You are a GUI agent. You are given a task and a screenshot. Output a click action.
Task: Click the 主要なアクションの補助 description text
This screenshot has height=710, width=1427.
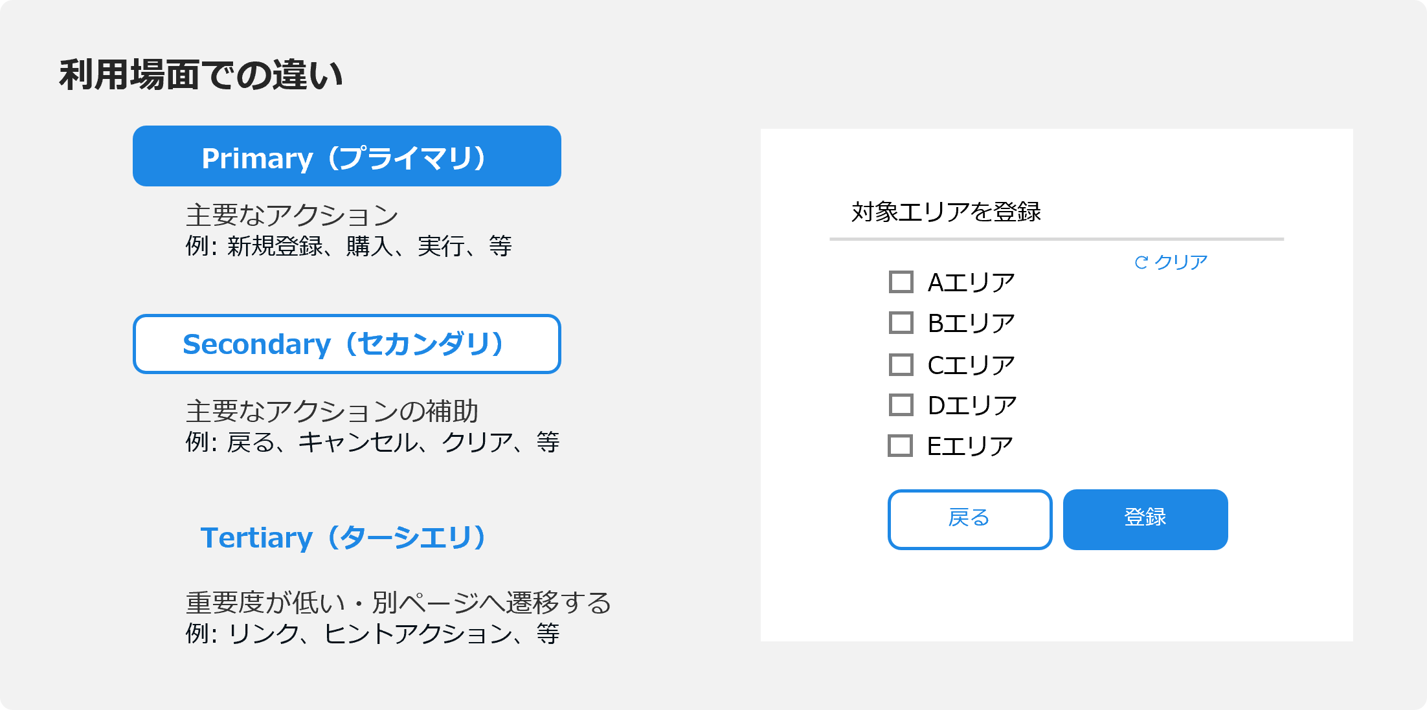pyautogui.click(x=331, y=412)
